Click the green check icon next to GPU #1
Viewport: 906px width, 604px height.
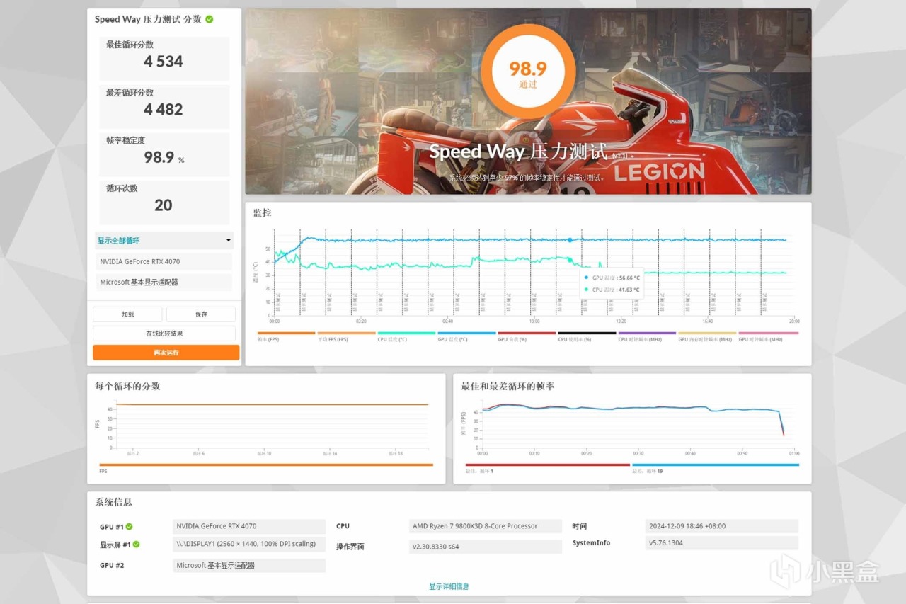pos(130,527)
